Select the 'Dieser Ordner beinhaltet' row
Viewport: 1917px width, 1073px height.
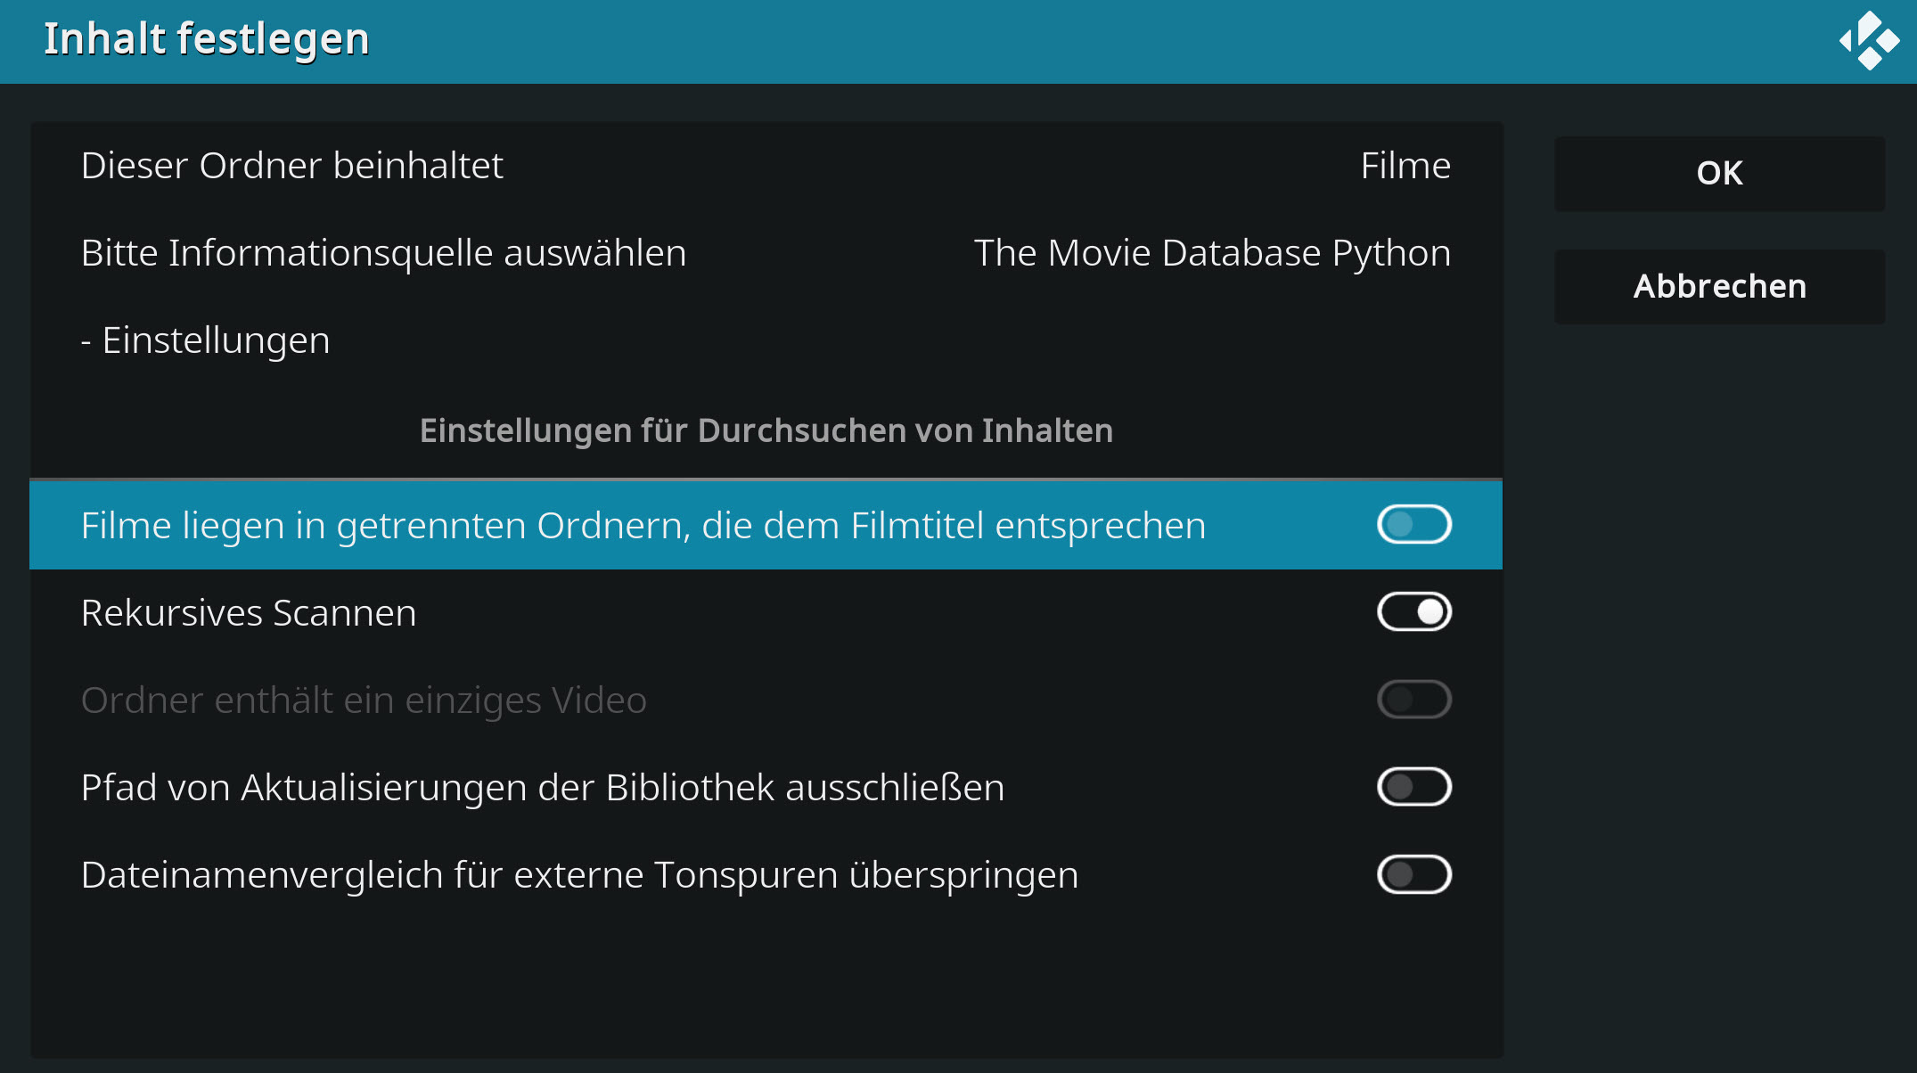pos(766,166)
